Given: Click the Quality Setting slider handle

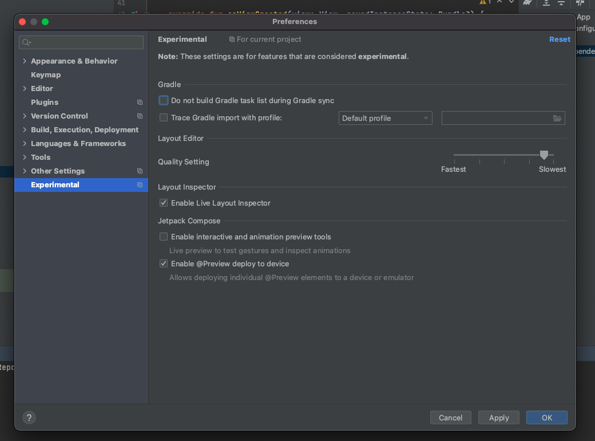Looking at the screenshot, I should [x=544, y=155].
